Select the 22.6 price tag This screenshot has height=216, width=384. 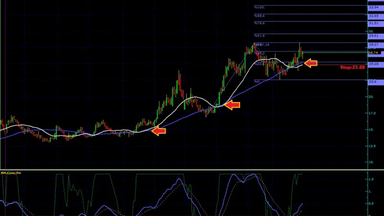(x=374, y=81)
